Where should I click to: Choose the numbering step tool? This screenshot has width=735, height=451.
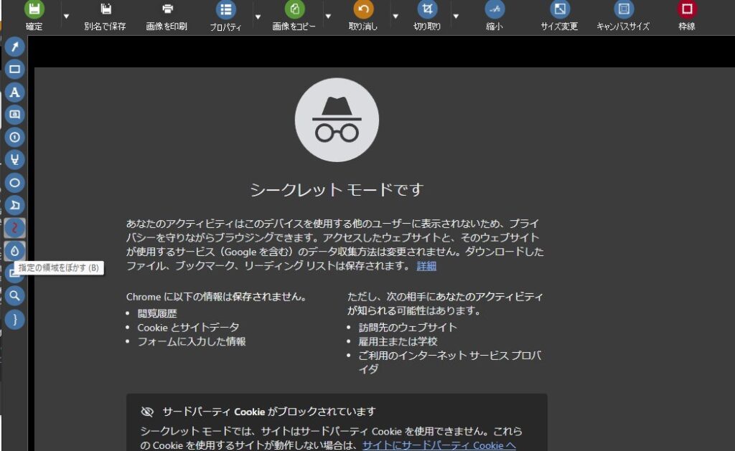[14, 137]
